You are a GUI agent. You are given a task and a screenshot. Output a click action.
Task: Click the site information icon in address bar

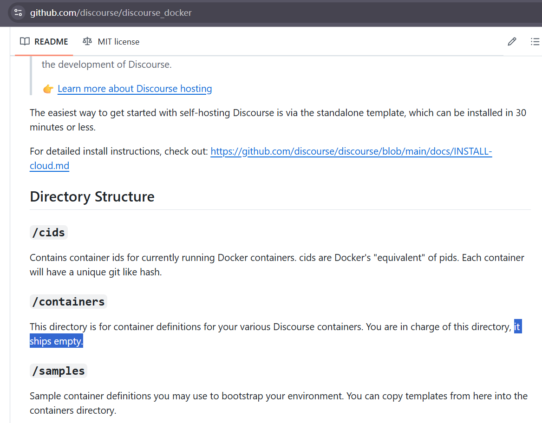tap(18, 13)
